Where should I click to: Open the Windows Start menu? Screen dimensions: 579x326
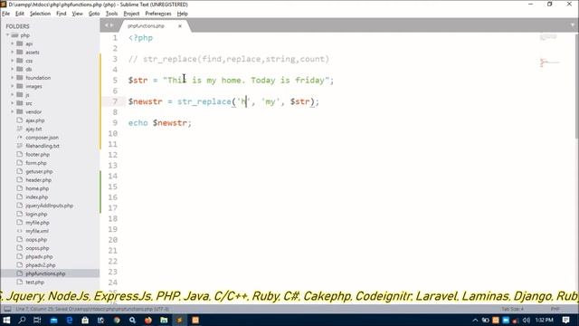[x=6, y=320]
